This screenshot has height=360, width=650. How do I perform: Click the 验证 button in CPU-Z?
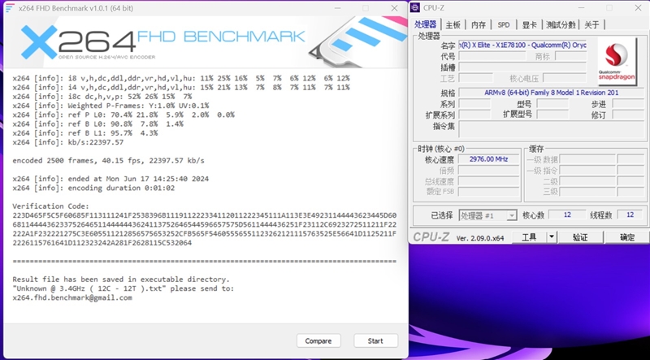point(580,237)
